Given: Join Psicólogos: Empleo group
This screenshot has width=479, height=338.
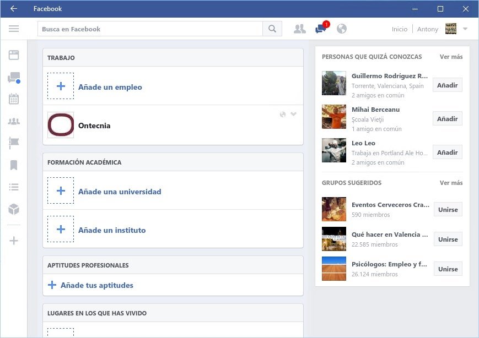Looking at the screenshot, I should tap(448, 269).
